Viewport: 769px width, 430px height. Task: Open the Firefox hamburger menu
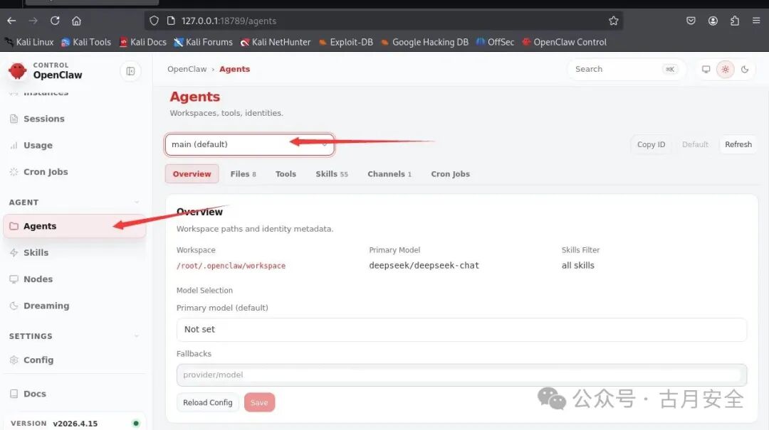(756, 21)
